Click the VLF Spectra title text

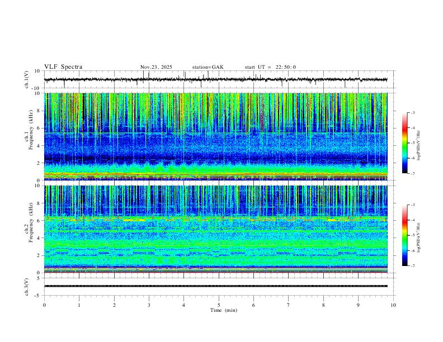point(63,67)
